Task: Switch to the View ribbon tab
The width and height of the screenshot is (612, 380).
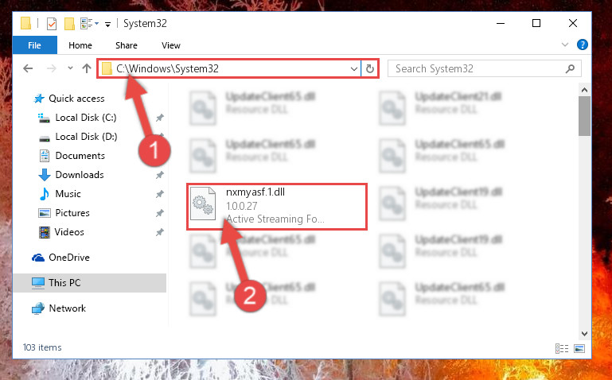Action: pyautogui.click(x=171, y=45)
